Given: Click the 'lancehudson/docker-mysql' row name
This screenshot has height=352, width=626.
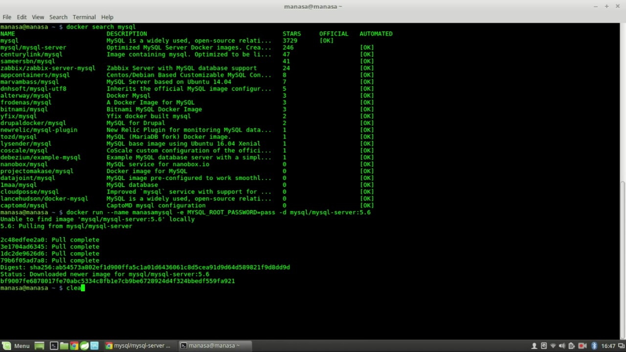Looking at the screenshot, I should [x=44, y=198].
